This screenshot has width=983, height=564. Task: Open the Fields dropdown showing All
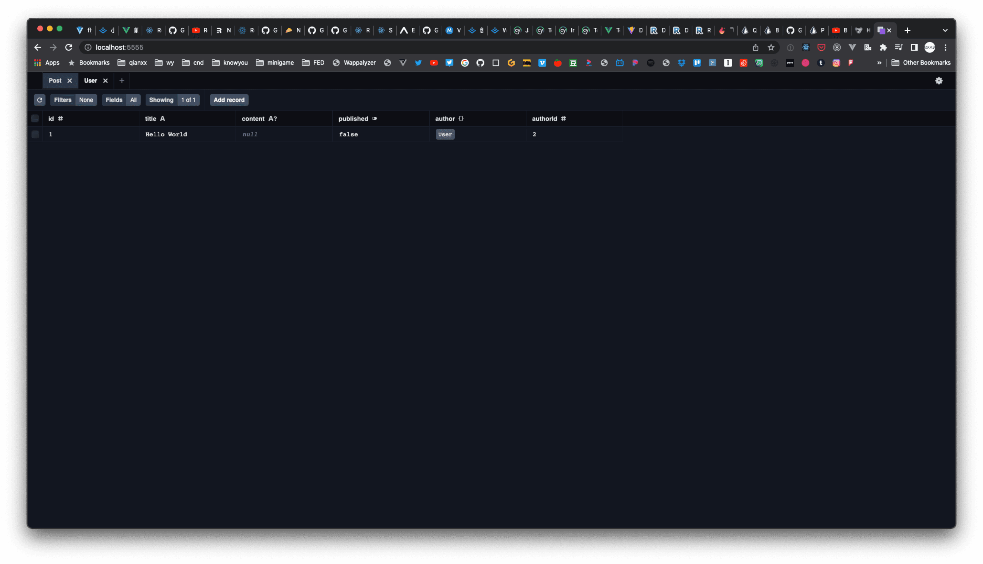click(121, 100)
